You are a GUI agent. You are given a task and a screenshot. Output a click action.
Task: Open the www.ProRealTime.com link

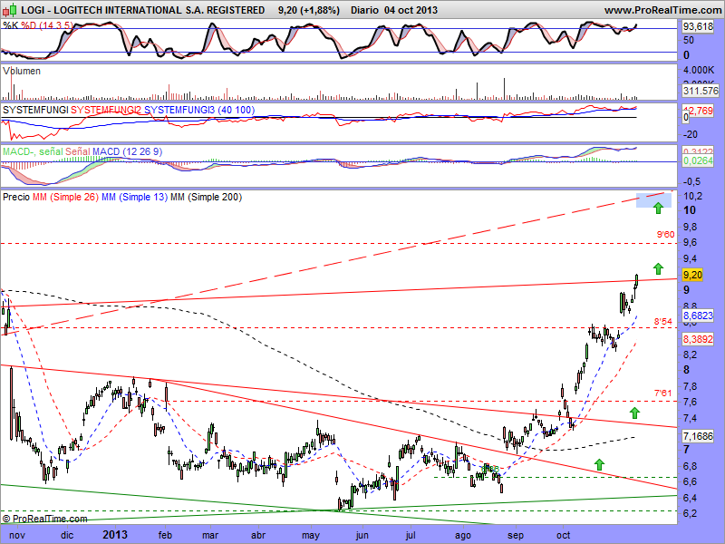[x=662, y=10]
